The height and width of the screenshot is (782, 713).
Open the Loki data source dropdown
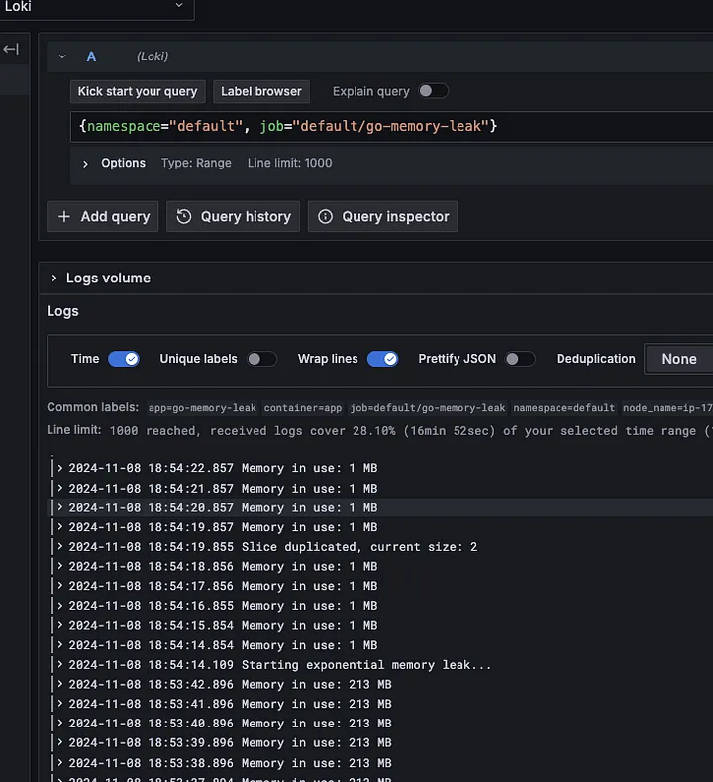coord(95,7)
